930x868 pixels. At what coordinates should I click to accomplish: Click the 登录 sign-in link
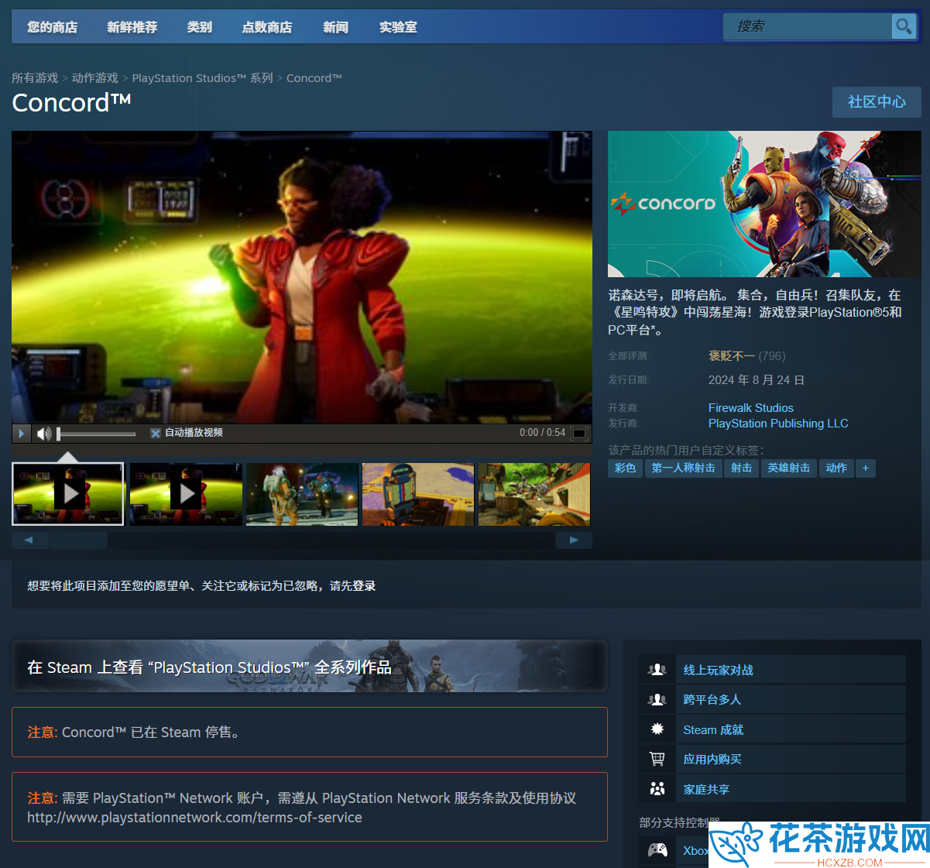364,586
